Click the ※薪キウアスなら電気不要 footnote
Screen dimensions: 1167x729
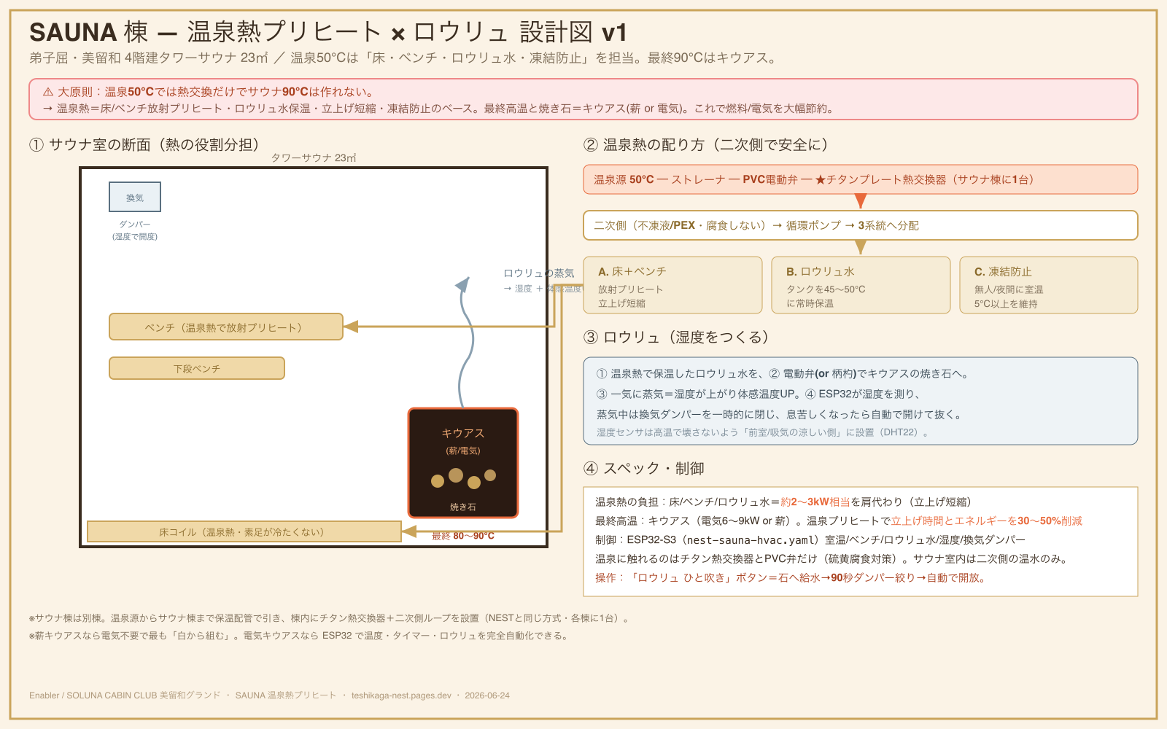pyautogui.click(x=299, y=636)
